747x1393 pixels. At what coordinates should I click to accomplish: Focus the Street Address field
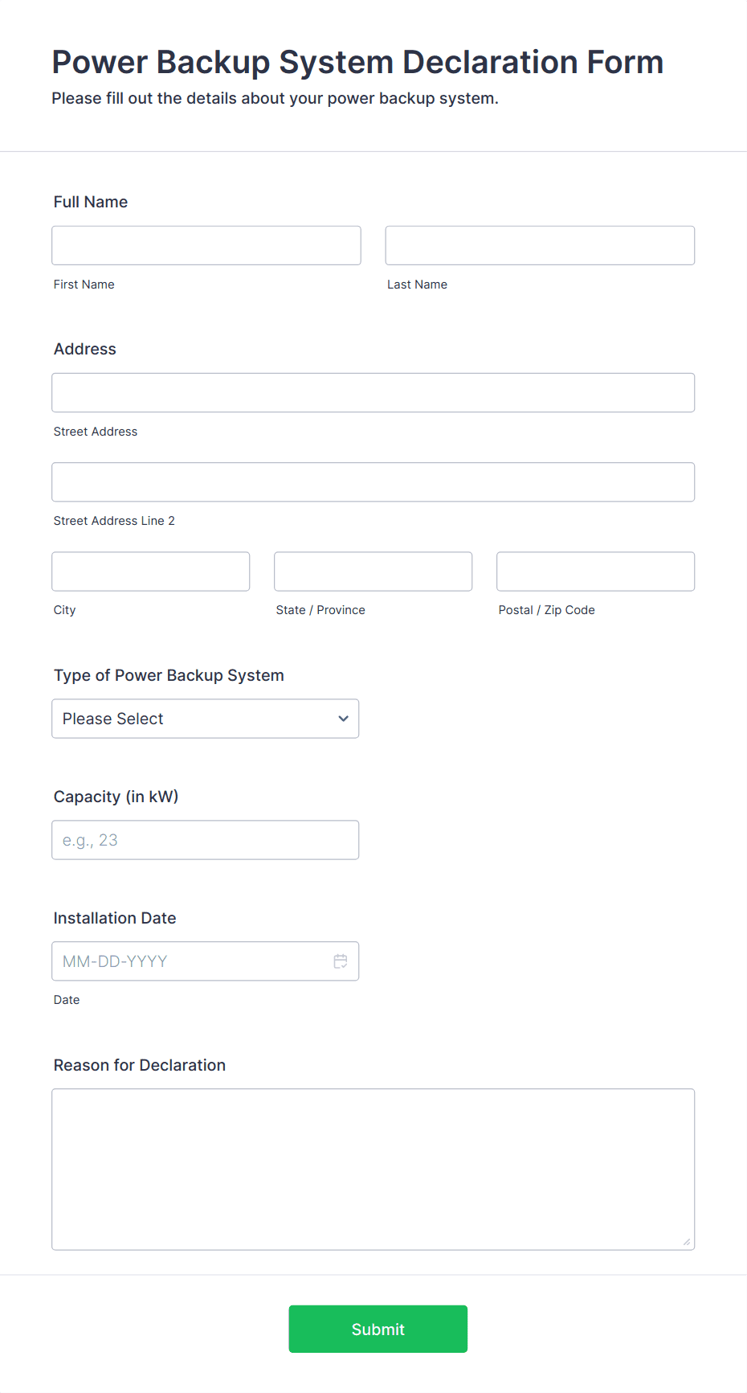tap(373, 392)
